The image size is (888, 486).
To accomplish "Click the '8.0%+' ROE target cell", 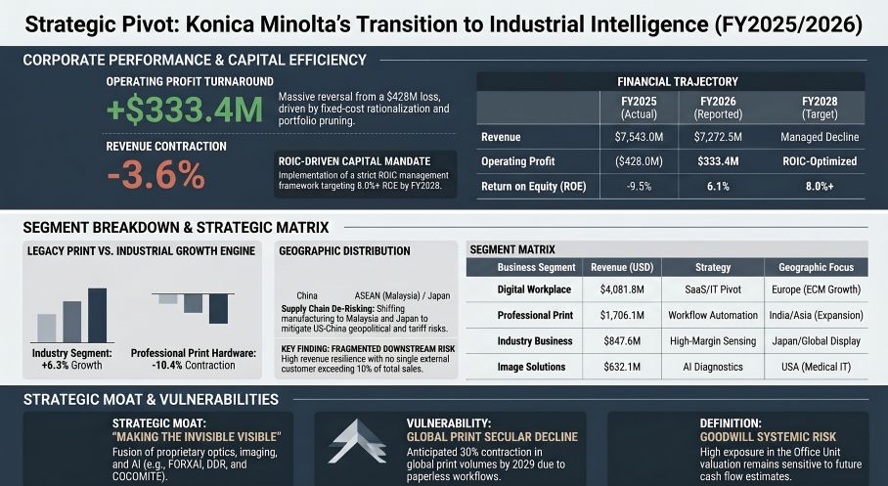I will (820, 187).
